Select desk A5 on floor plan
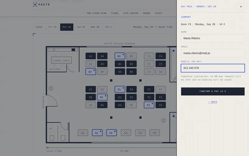Image resolution: width=249 pixels, height=156 pixels. point(102,64)
